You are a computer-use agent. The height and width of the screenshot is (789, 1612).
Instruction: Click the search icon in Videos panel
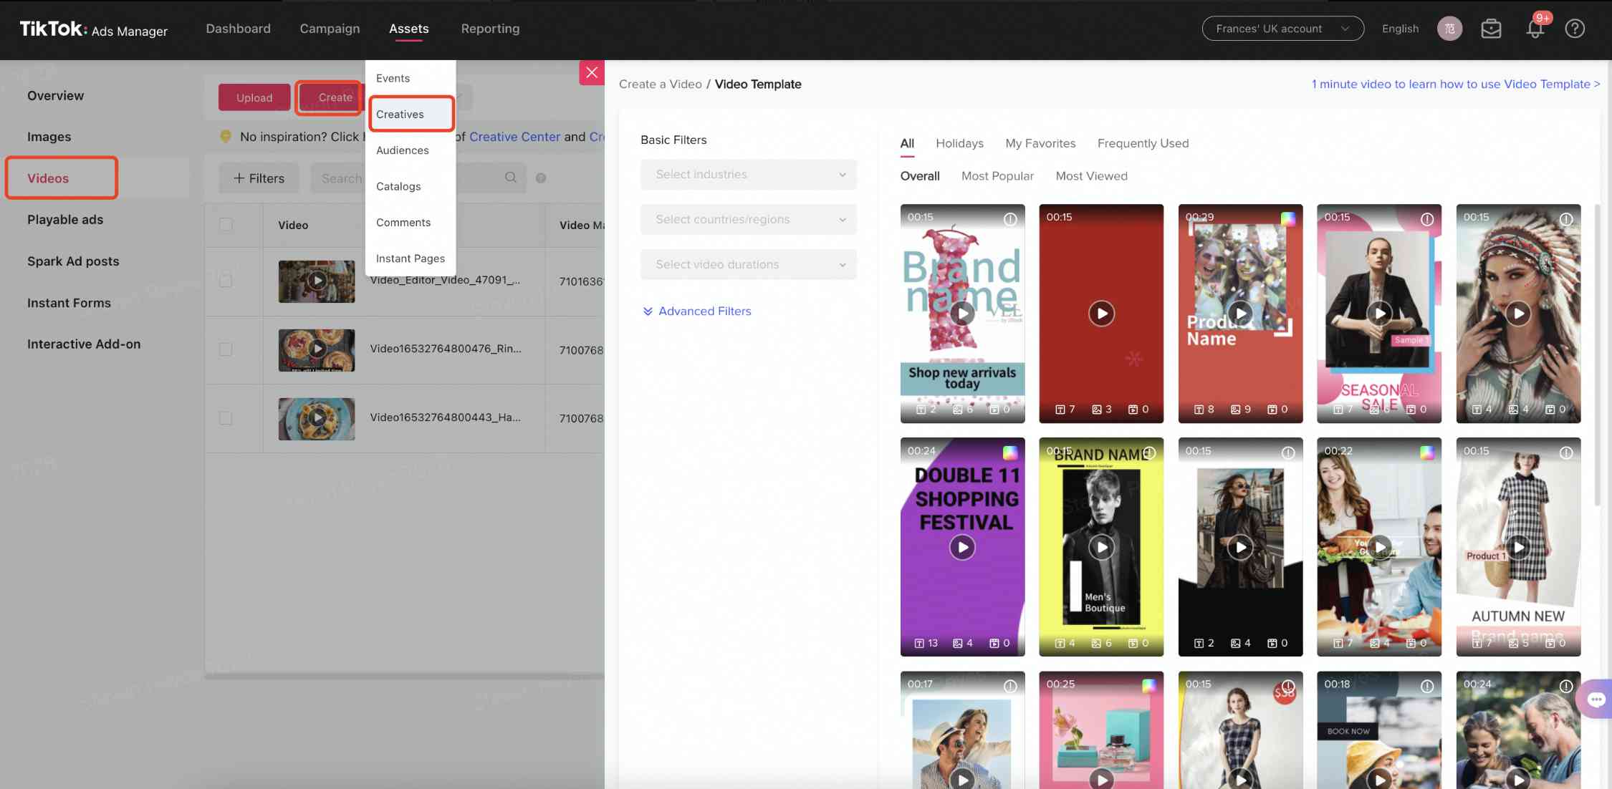pos(511,178)
